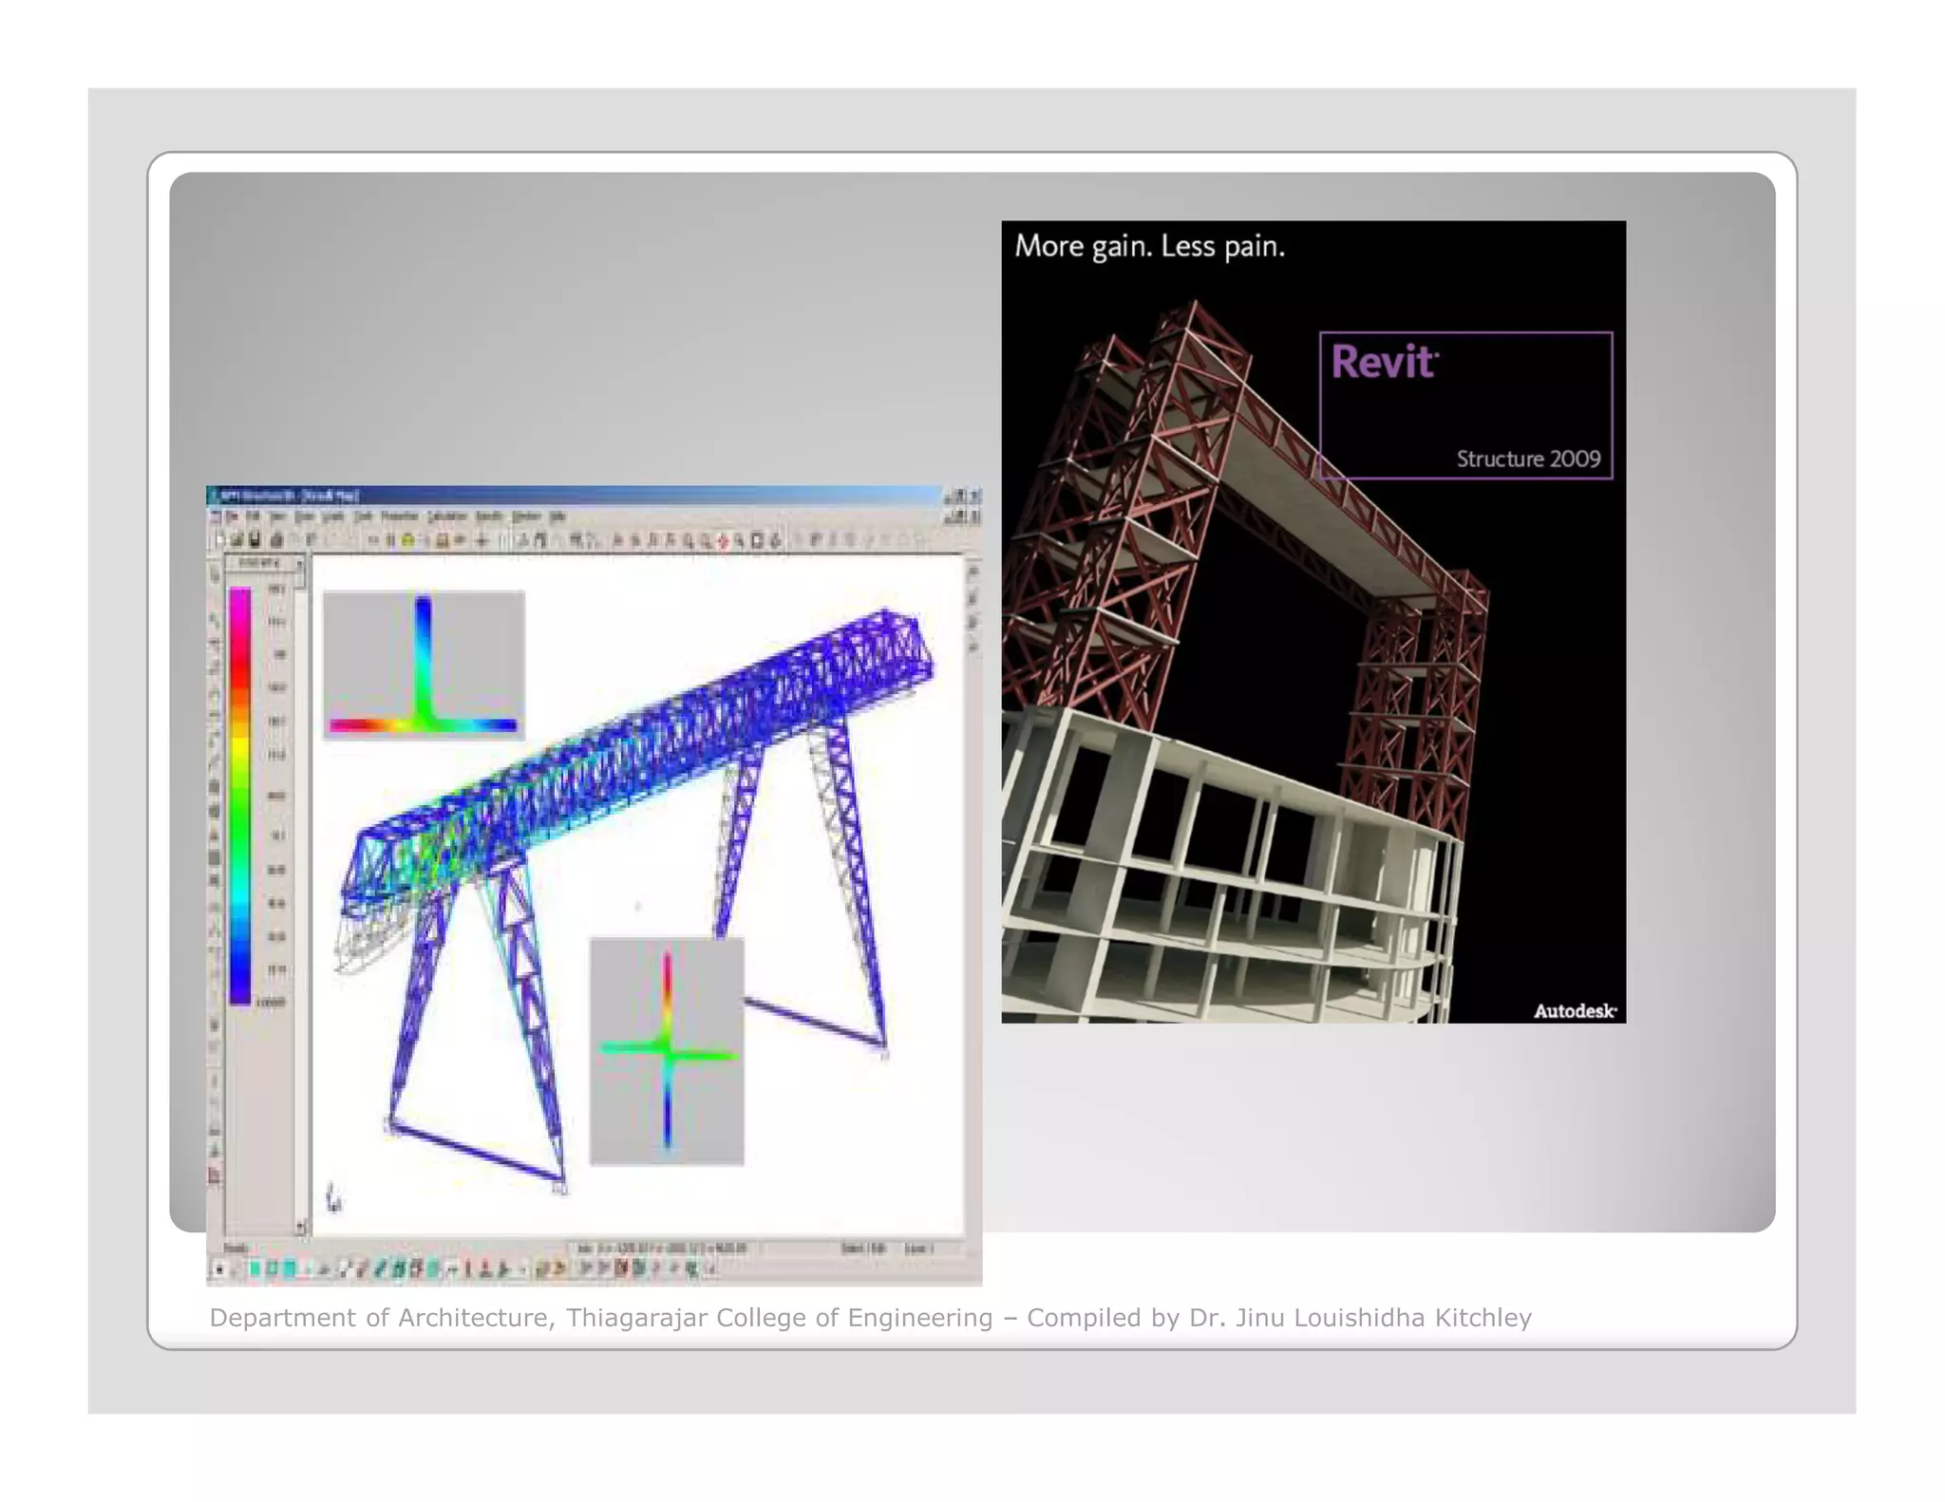Image resolution: width=1945 pixels, height=1502 pixels.
Task: Click the crosshair plus icon in the toolbar
Action: (482, 540)
